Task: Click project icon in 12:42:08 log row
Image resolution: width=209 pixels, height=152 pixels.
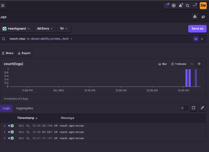Action: pos(12,132)
